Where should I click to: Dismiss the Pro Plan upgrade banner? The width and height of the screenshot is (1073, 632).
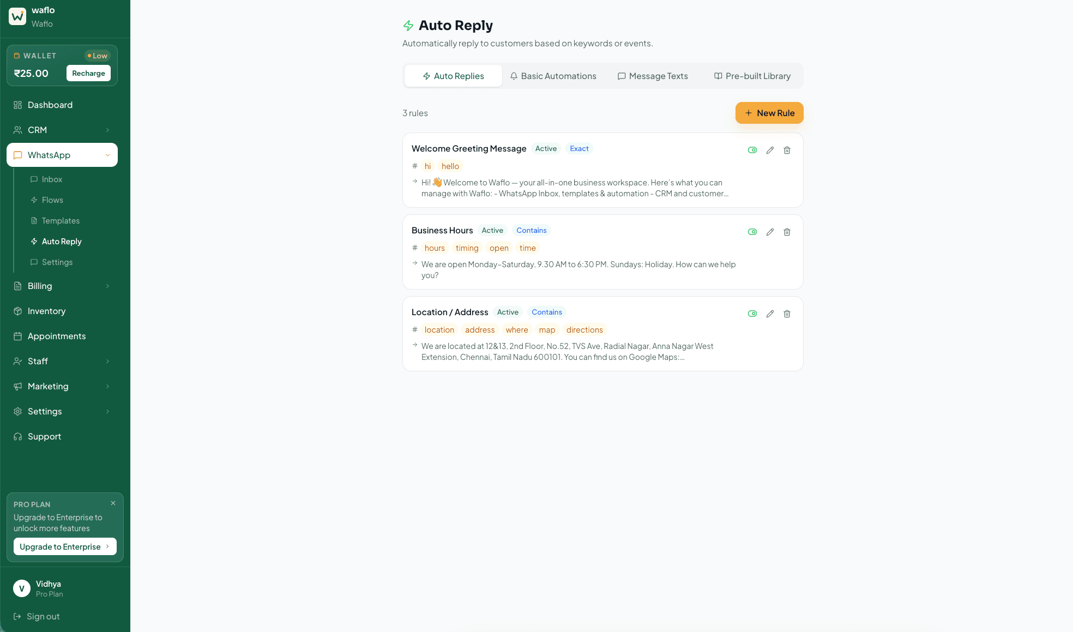pyautogui.click(x=113, y=503)
